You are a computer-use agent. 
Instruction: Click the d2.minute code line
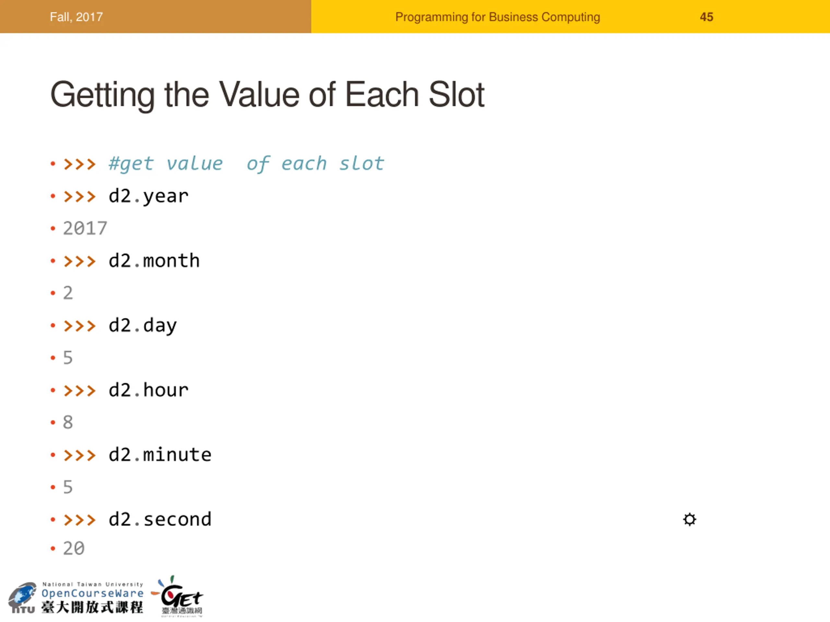click(160, 455)
